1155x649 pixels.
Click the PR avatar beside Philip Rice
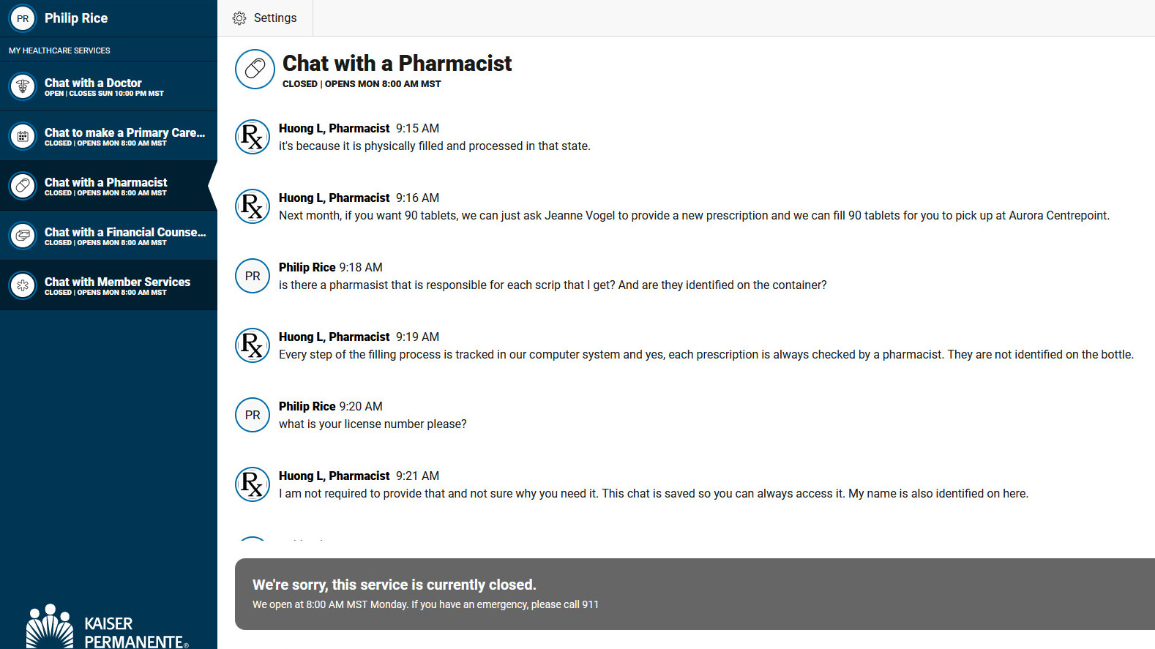(x=23, y=18)
